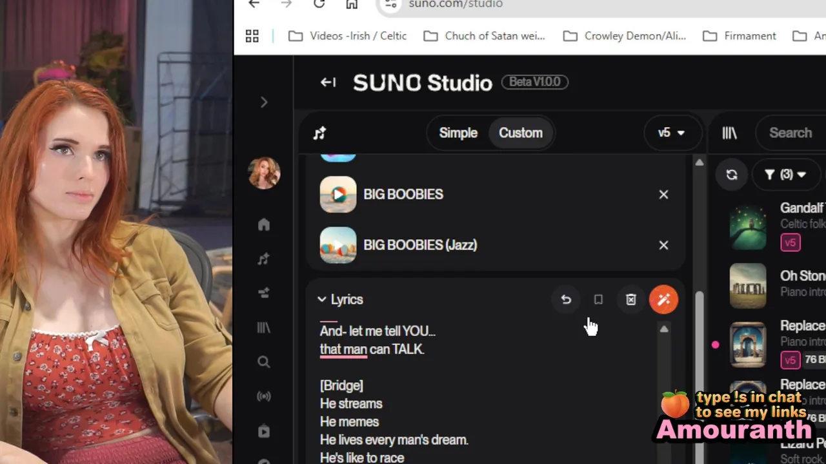
Task: Click the BIG BOOBIES (Jazz) title
Action: [420, 245]
